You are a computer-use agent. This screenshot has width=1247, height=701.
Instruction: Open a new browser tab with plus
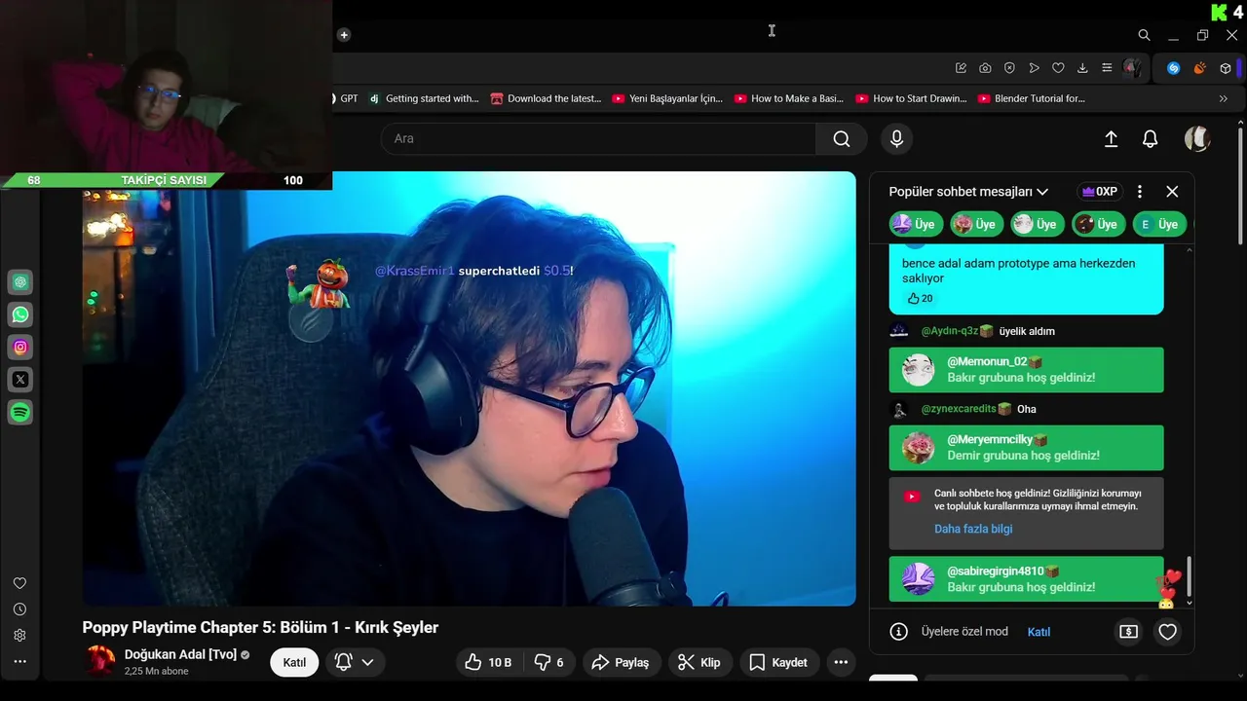[344, 35]
